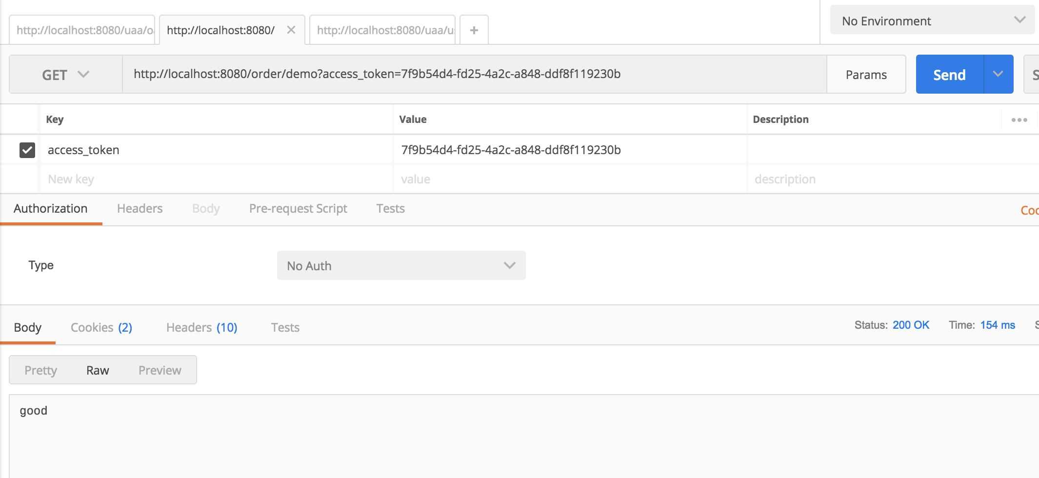This screenshot has height=478, width=1039.
Task: Open the request Tests tab
Action: (x=390, y=209)
